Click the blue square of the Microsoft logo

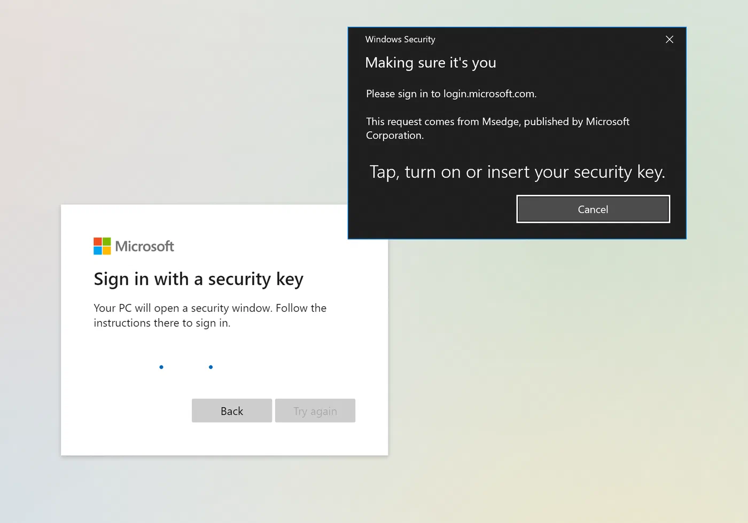pyautogui.click(x=98, y=250)
